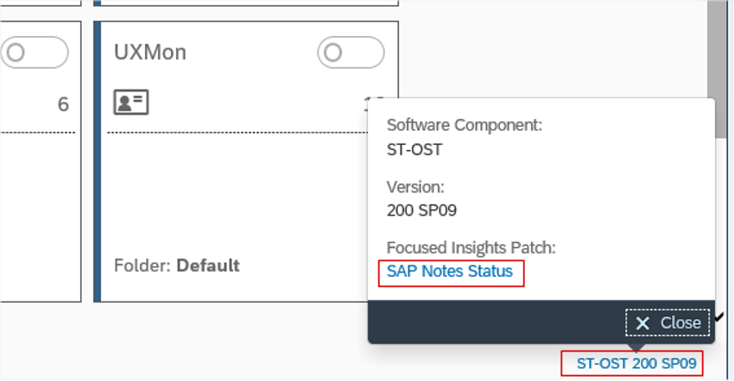Toggle the UXMon tile switch
This screenshot has width=734, height=381.
pos(351,53)
